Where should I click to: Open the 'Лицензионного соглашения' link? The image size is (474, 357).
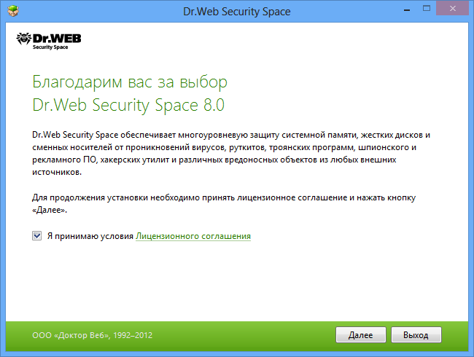click(x=193, y=236)
